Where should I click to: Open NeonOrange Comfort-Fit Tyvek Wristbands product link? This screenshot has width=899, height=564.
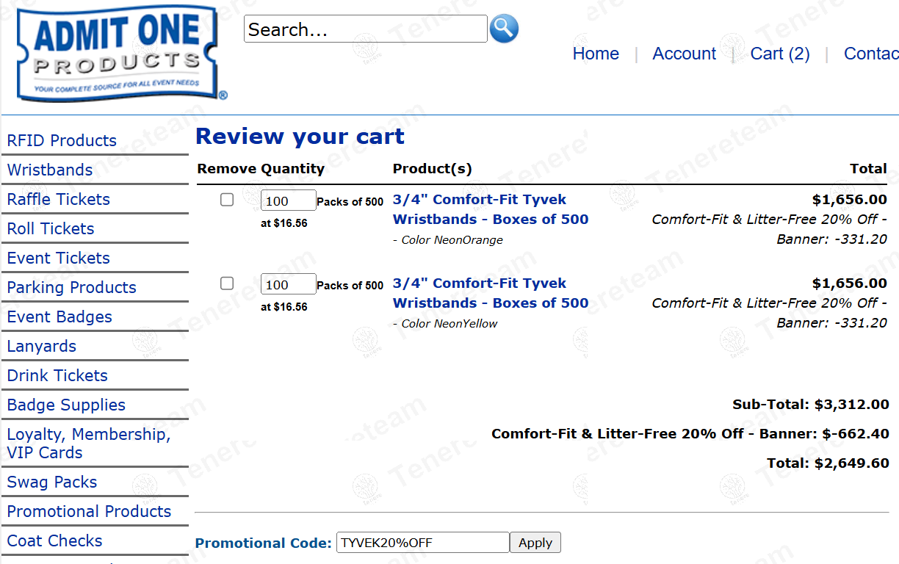point(491,209)
